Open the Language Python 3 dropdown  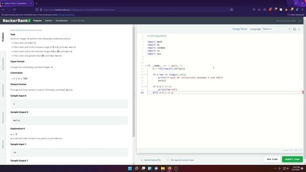(276, 29)
